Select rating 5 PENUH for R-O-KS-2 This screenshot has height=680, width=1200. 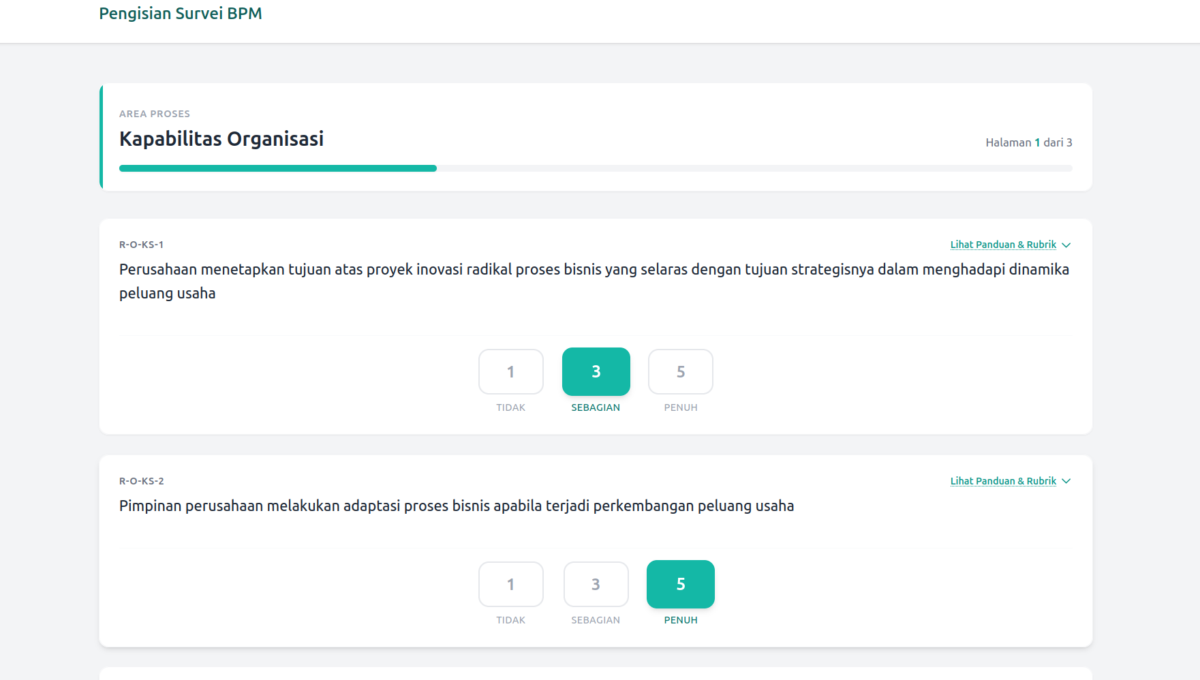point(680,584)
